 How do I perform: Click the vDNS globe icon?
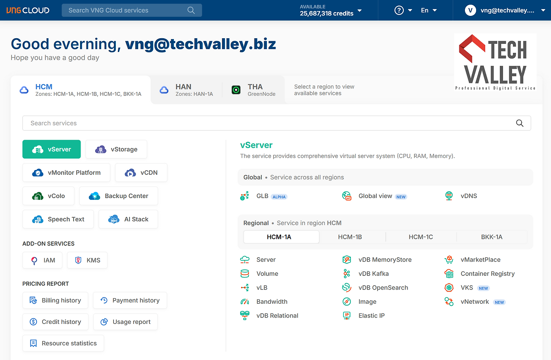click(449, 196)
